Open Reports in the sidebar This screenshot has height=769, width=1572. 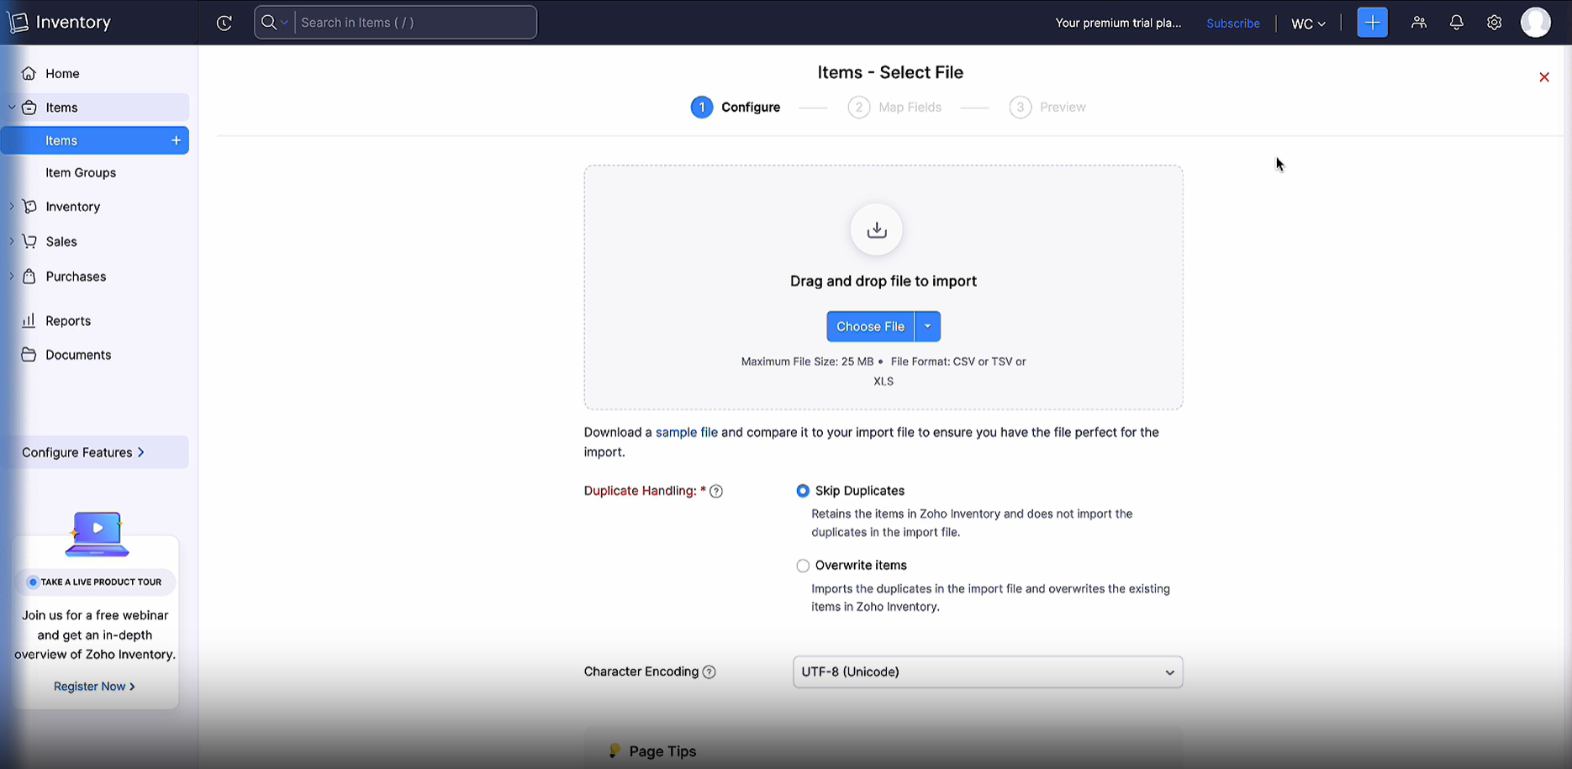coord(68,321)
